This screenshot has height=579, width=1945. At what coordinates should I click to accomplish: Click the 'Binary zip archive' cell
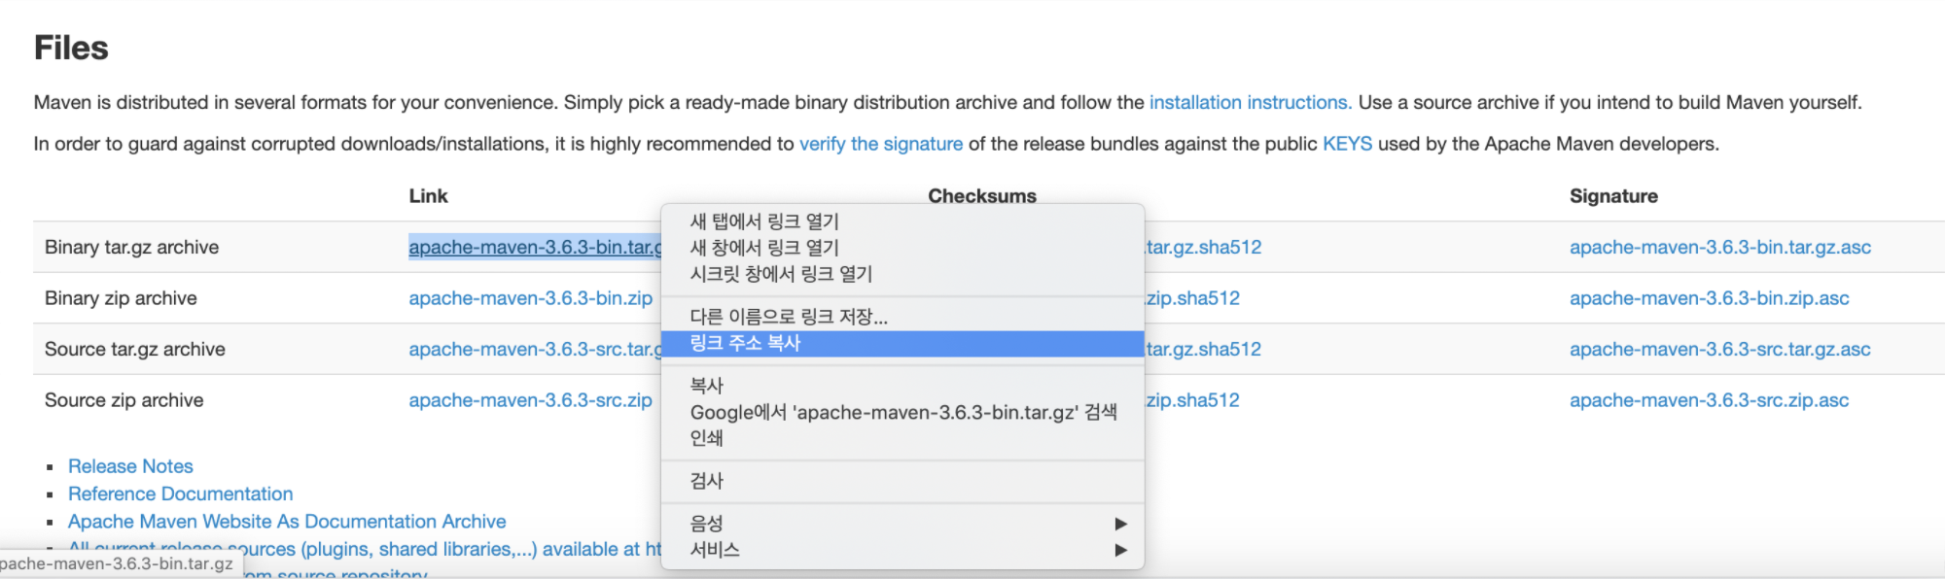[121, 298]
